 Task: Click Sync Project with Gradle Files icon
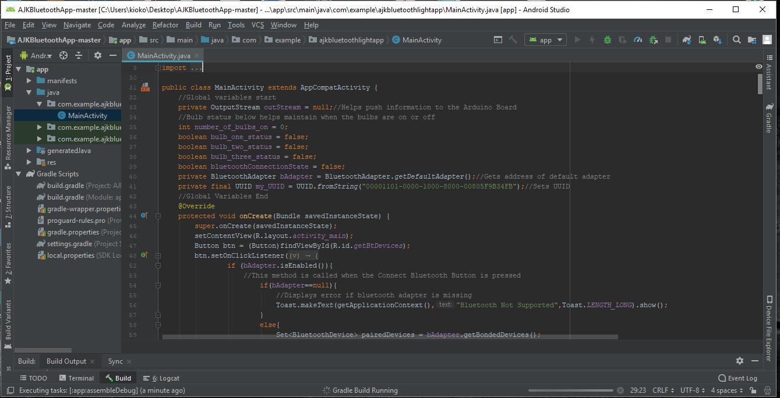pos(687,40)
